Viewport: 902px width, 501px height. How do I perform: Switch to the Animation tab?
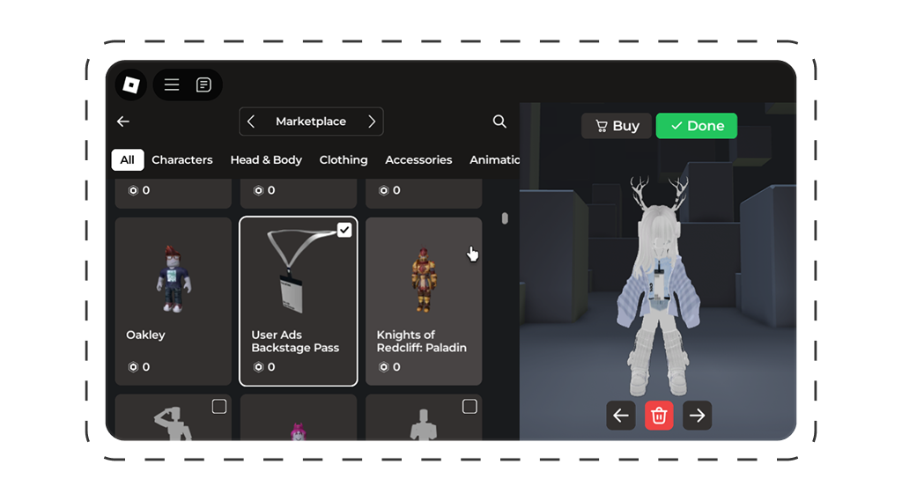[x=494, y=160]
